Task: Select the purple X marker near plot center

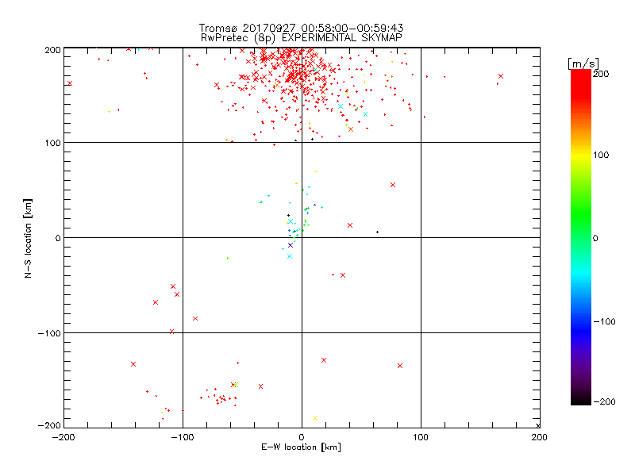Action: tap(291, 245)
